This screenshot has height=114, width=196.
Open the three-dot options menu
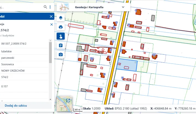pyautogui.click(x=50, y=7)
